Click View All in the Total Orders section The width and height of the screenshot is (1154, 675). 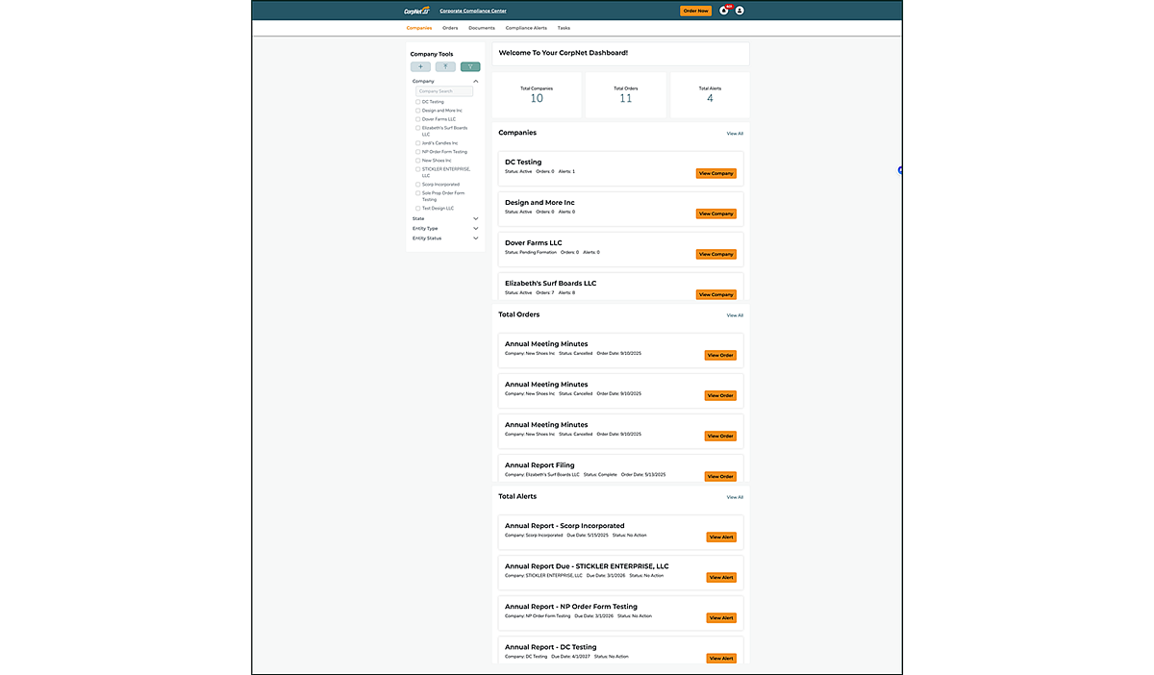pyautogui.click(x=735, y=315)
